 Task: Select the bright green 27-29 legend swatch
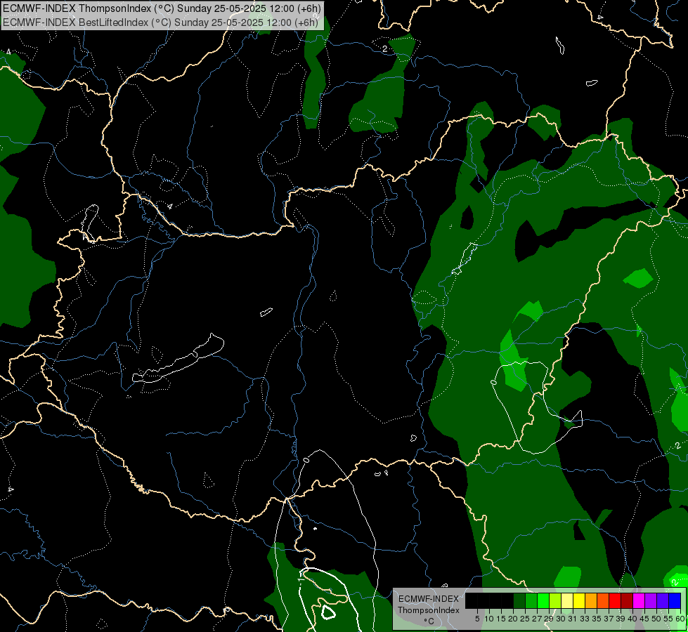(543, 600)
